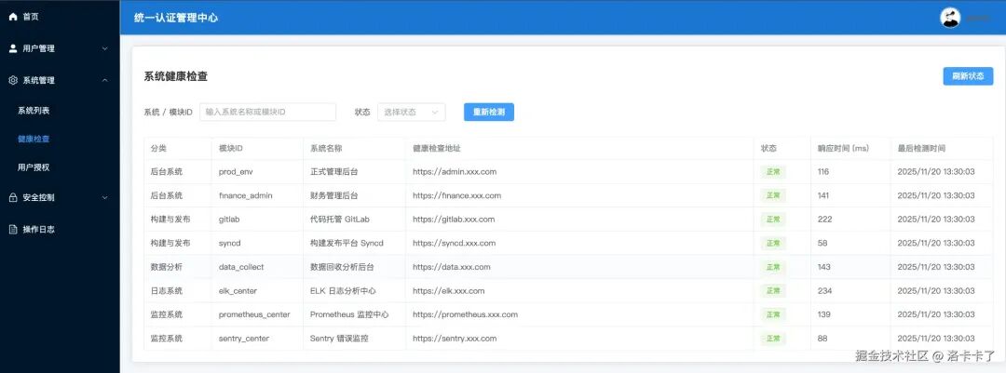1006x373 pixels.
Task: Click response time 234 in elk_center row
Action: coord(825,291)
